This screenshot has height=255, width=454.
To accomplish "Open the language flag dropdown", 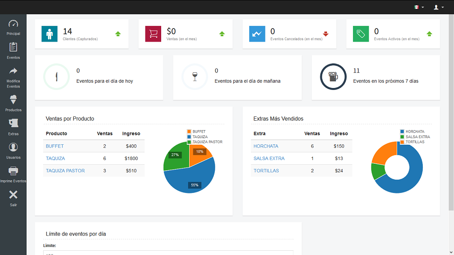I will coord(419,7).
